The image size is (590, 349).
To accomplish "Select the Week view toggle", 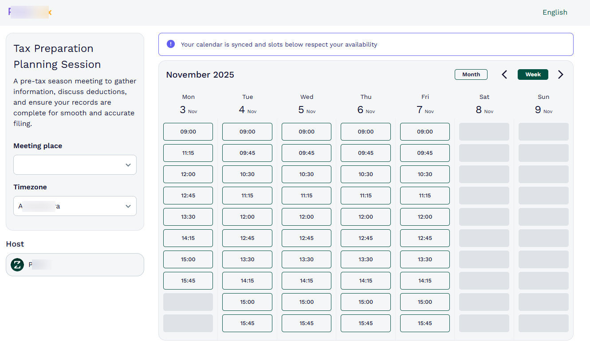I will point(533,74).
